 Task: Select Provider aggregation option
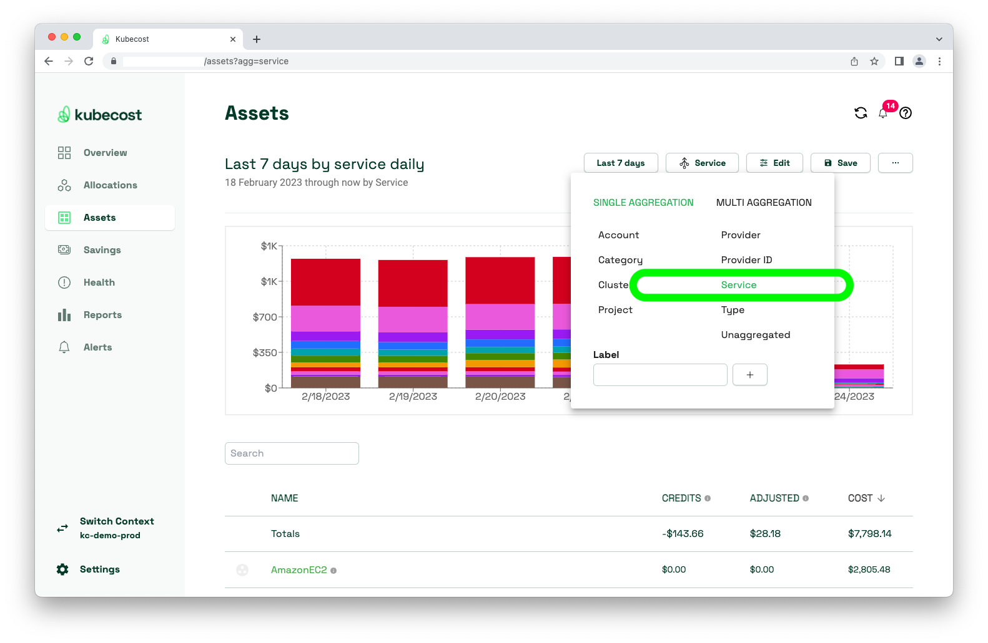[741, 235]
